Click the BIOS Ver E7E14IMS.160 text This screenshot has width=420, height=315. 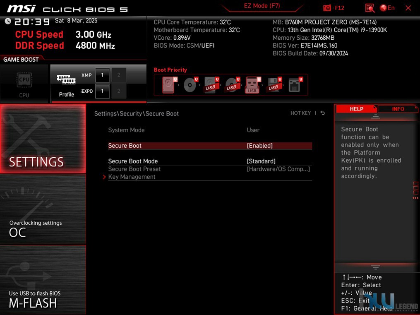[305, 46]
